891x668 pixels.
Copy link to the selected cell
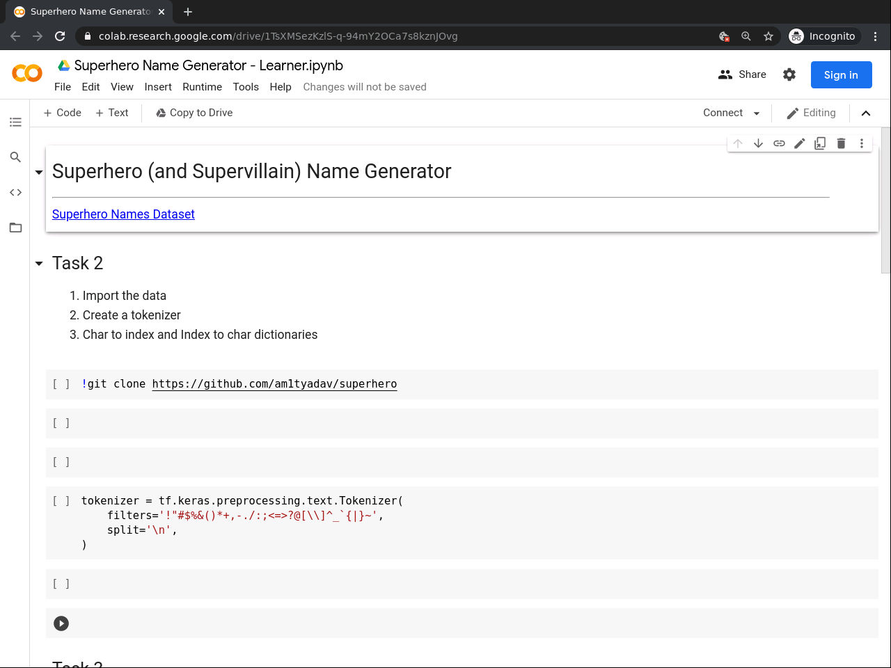[779, 143]
